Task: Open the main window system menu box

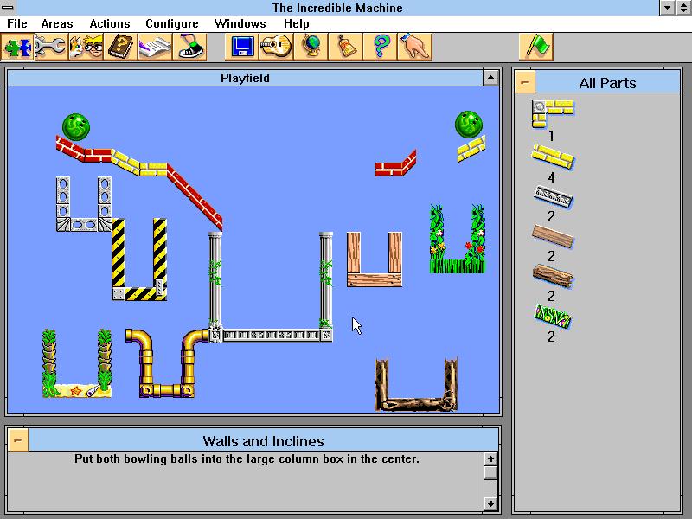Action: 8,7
